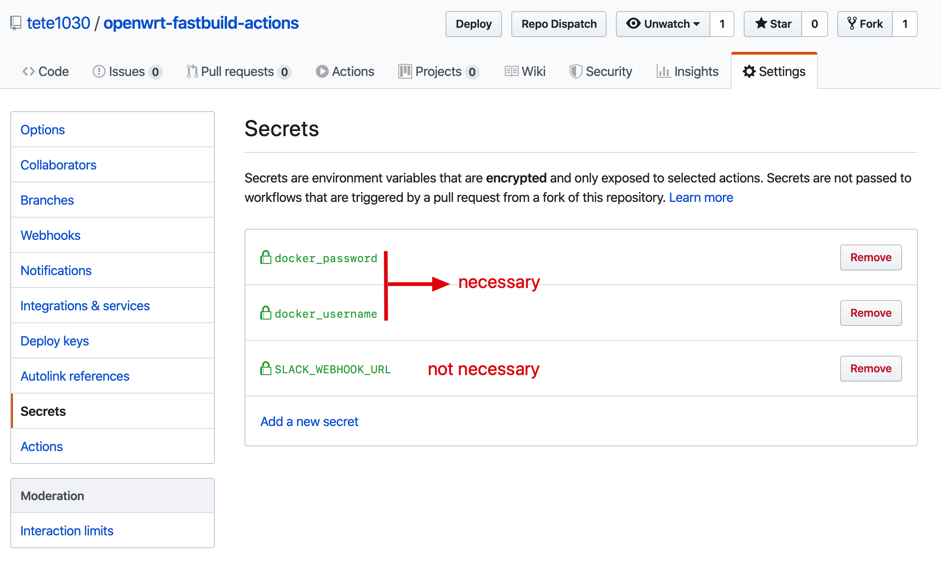
Task: Click Add a new secret link
Action: 310,422
